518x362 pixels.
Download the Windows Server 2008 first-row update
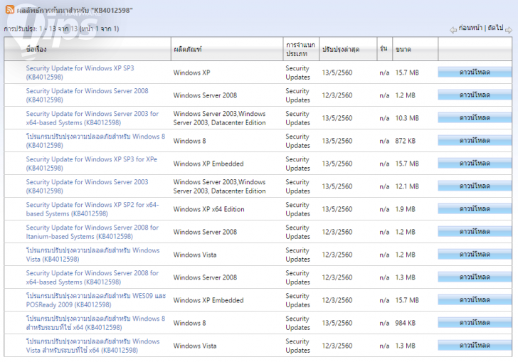pyautogui.click(x=475, y=95)
